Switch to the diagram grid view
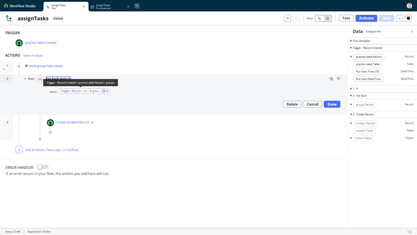The image size is (417, 235). [328, 18]
